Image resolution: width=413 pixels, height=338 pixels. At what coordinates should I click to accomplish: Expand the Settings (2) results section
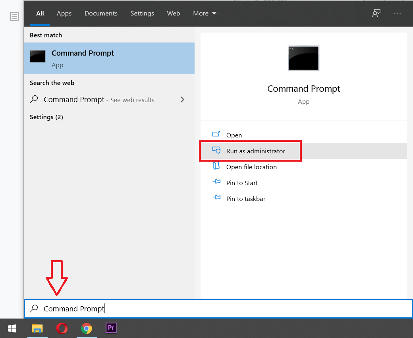click(x=46, y=117)
